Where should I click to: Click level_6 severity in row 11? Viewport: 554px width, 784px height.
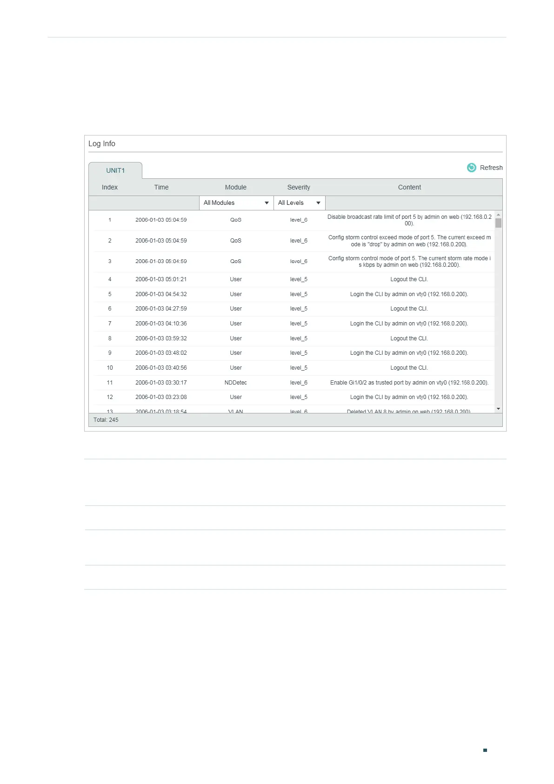coord(299,383)
